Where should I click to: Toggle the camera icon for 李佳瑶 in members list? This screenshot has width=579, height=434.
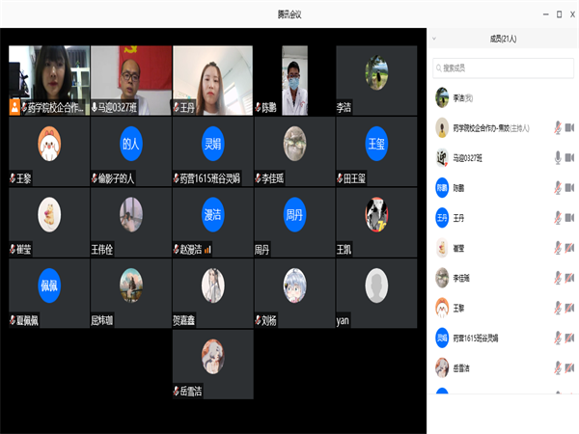[x=569, y=279]
